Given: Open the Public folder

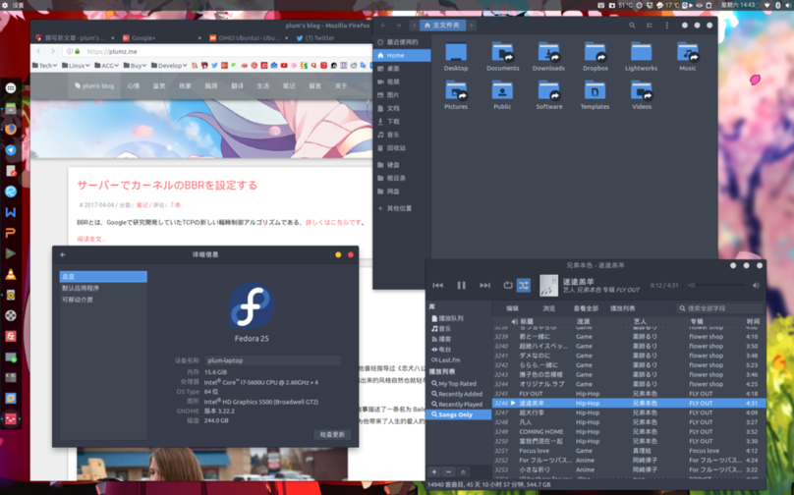Looking at the screenshot, I should tap(502, 94).
